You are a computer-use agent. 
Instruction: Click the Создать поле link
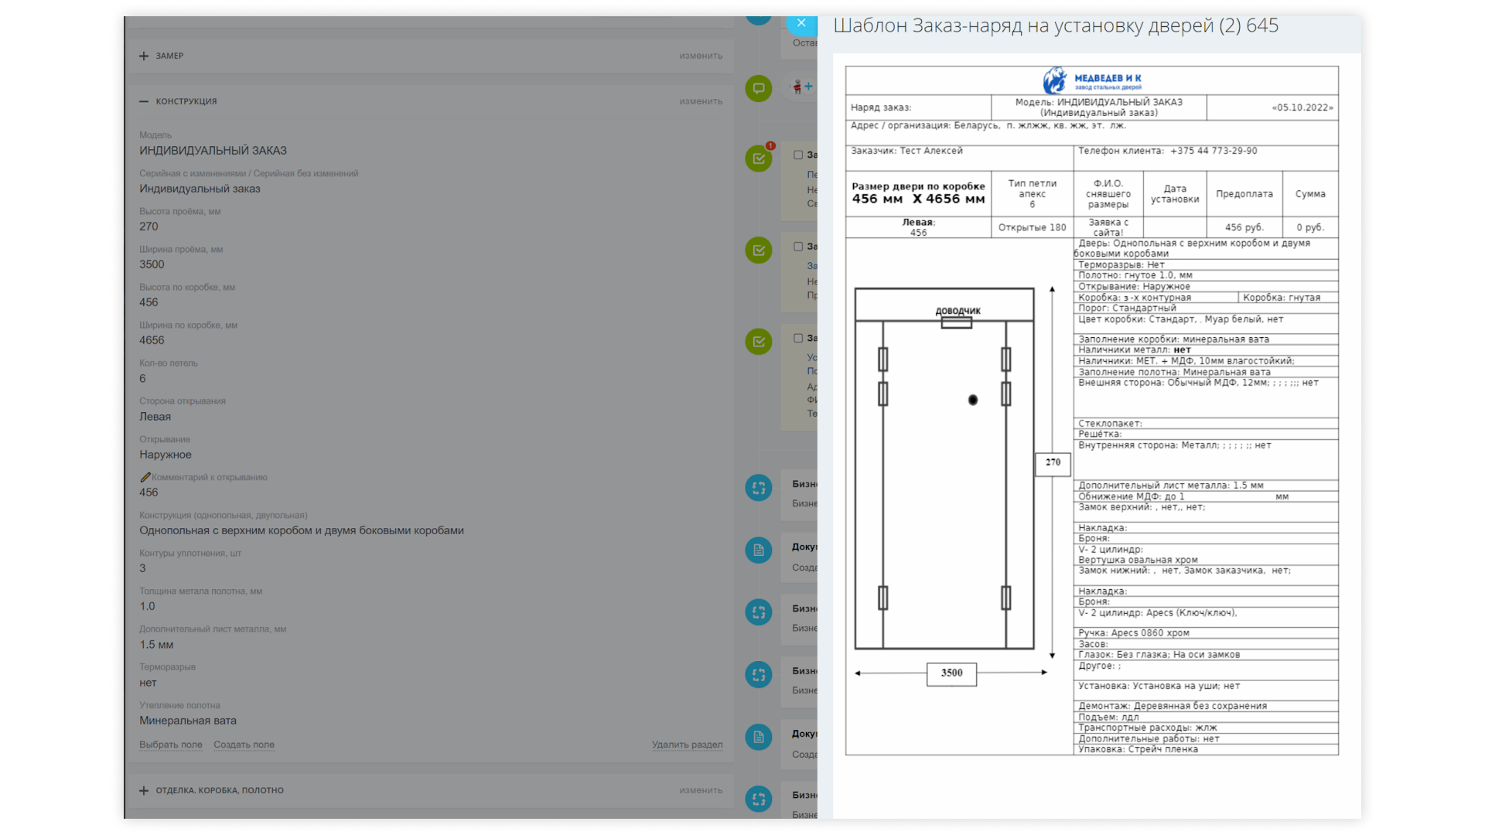point(244,745)
